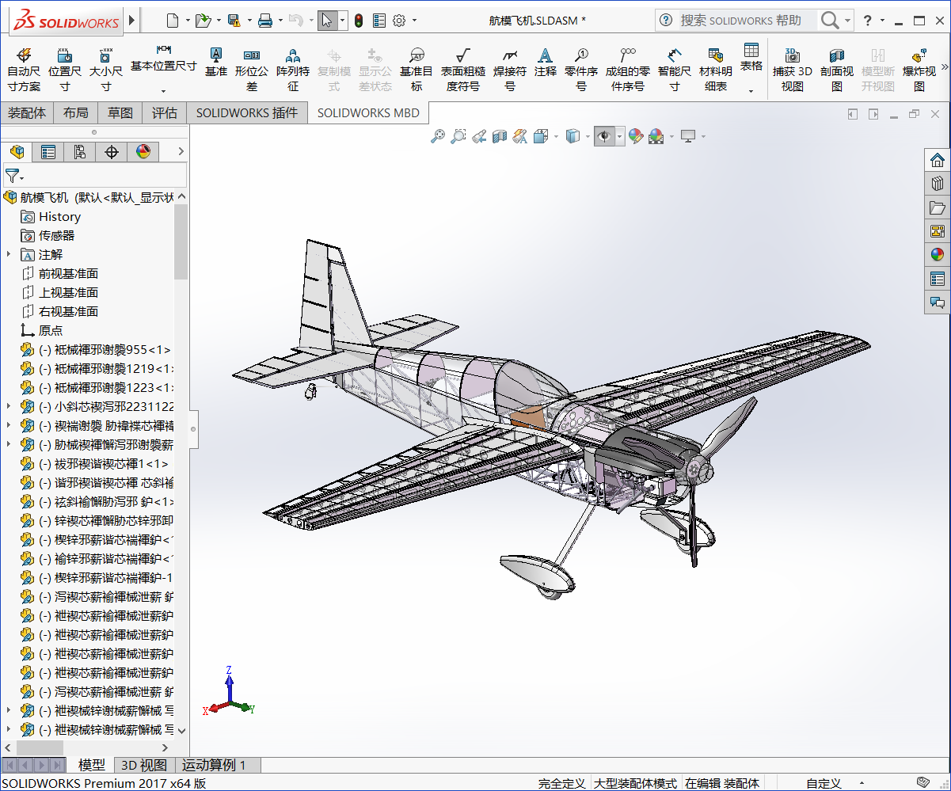Switch to the 草图 (Sketch) tab
951x791 pixels.
[120, 113]
